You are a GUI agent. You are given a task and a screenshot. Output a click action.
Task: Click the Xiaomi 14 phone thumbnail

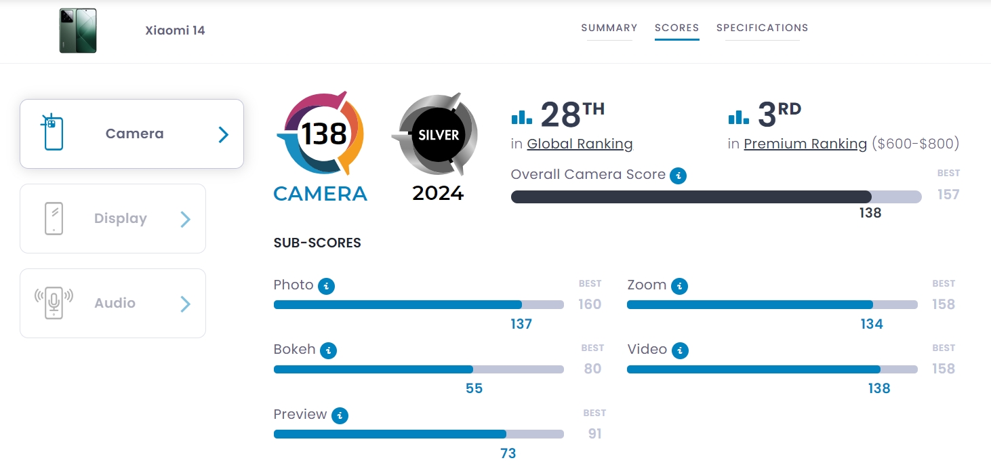[78, 30]
